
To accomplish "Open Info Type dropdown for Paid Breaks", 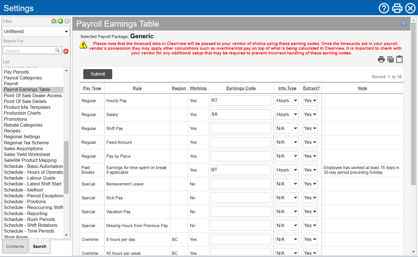I will pyautogui.click(x=287, y=170).
